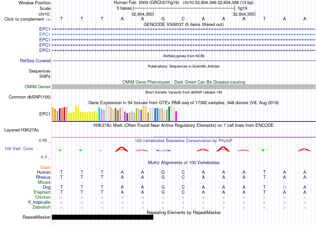Viewport: 316px width, 225px height.
Task: Click the '5 bases' scale text
Action: pos(124,8)
